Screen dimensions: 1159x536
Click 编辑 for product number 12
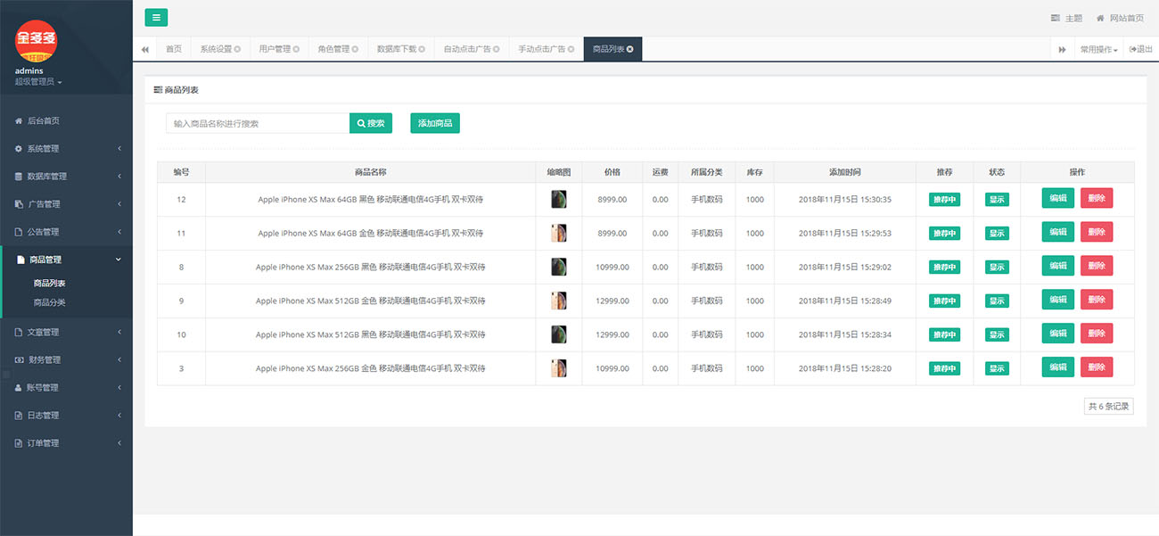(1058, 198)
